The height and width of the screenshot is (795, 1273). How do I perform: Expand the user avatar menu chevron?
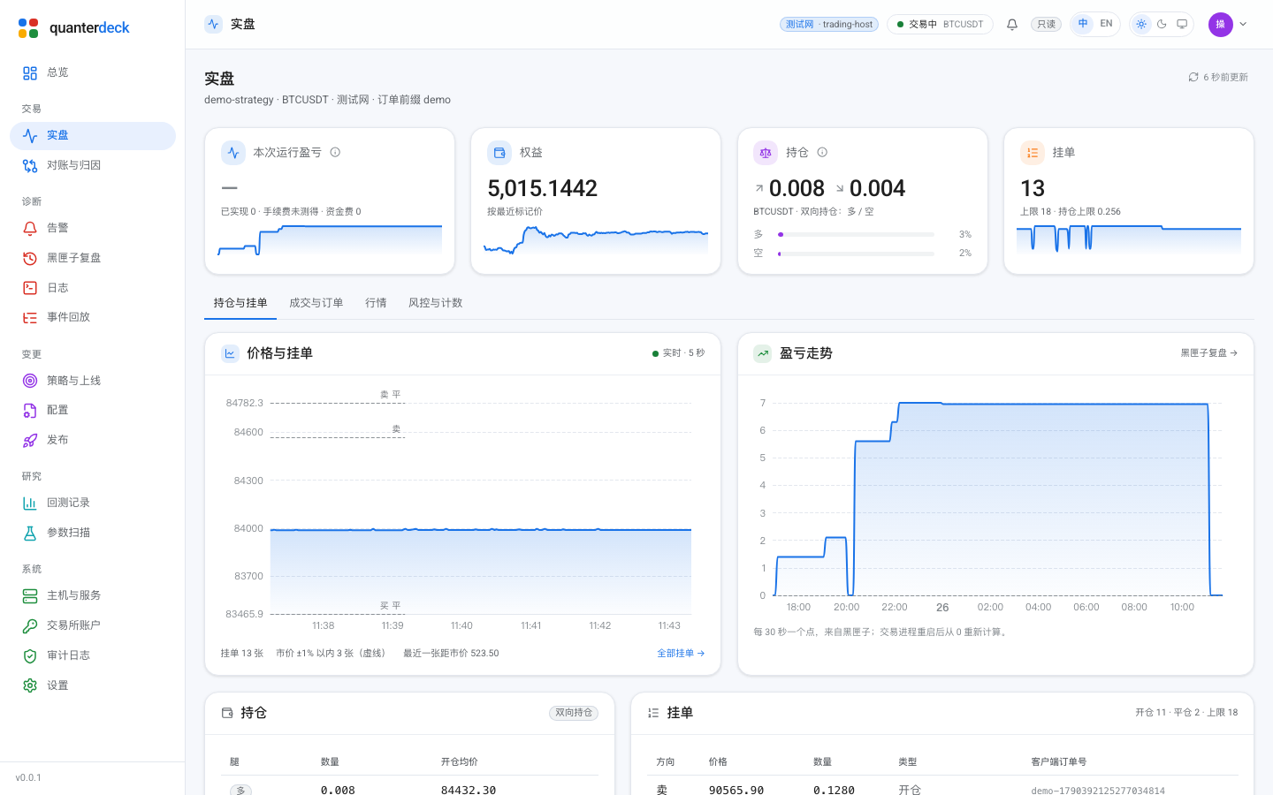[x=1243, y=25]
